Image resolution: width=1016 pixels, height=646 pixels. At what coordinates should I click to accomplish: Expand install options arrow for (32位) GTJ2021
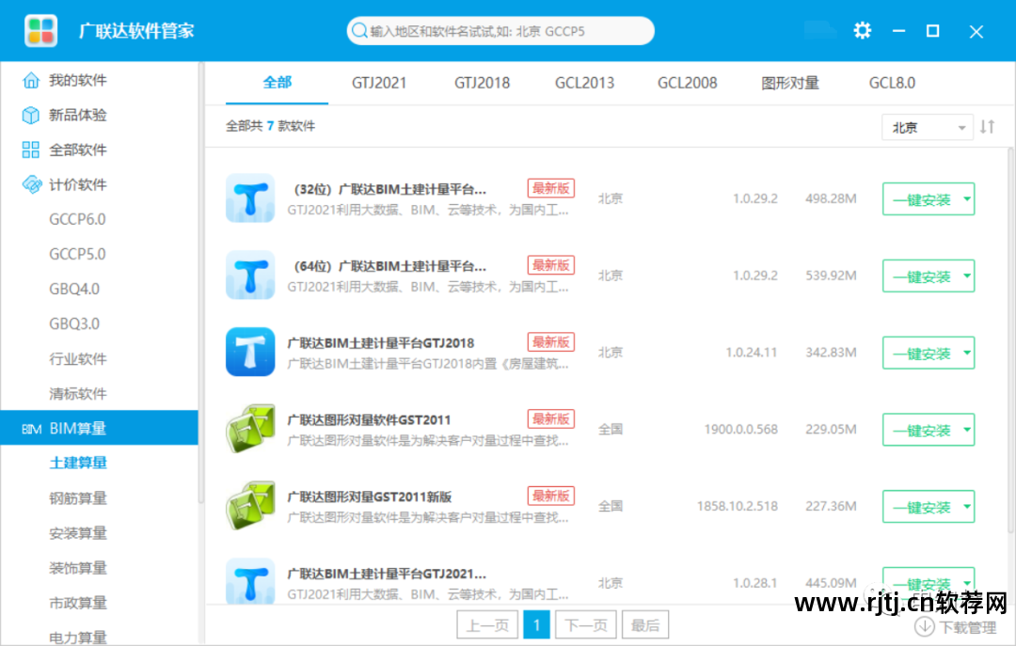[967, 199]
